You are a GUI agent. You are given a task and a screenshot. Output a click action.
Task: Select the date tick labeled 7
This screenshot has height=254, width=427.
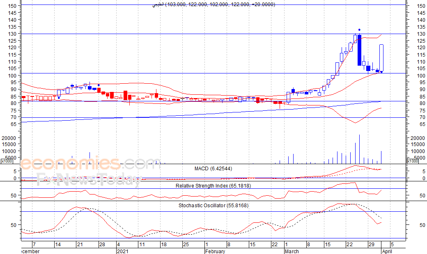tap(34, 245)
